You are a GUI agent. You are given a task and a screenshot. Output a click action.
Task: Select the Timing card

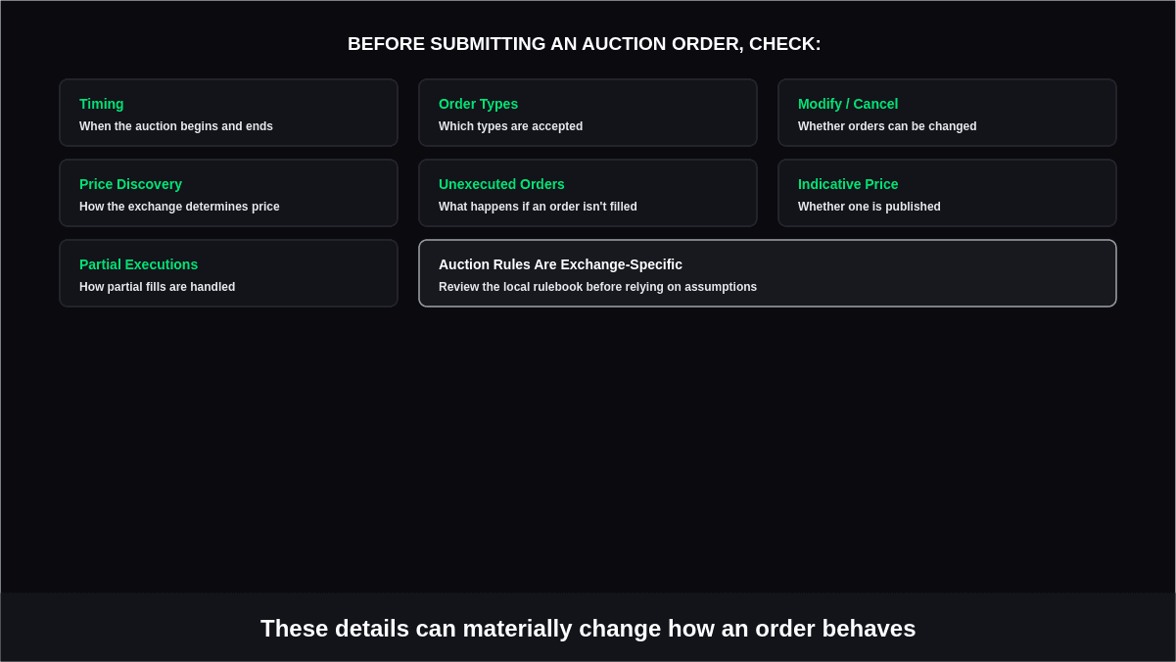click(x=228, y=113)
